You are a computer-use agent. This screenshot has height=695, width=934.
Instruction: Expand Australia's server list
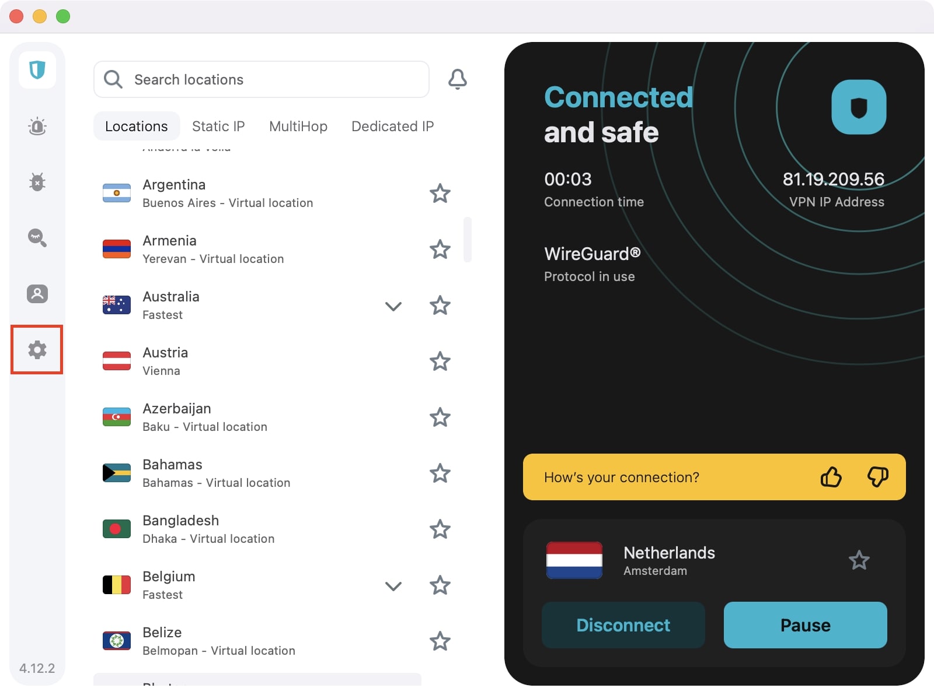[x=394, y=306]
